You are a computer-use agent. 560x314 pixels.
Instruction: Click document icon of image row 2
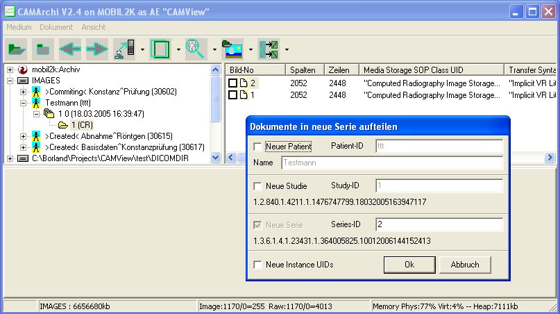point(244,83)
